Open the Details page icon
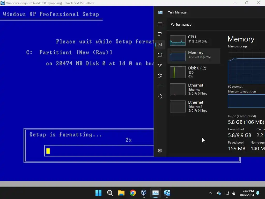 160,86
